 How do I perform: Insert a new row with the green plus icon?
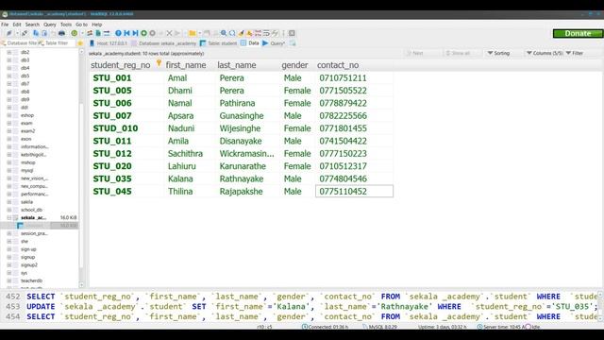coord(143,34)
